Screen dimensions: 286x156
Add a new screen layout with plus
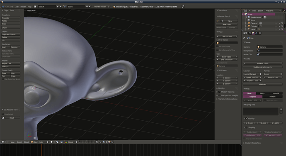[x=58, y=7]
